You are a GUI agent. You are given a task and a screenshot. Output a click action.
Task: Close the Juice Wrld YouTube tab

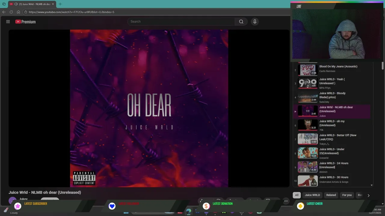click(x=53, y=4)
